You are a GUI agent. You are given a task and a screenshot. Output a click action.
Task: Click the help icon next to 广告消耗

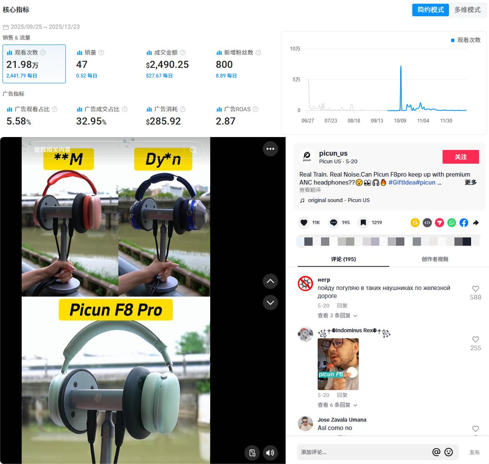[x=183, y=109]
